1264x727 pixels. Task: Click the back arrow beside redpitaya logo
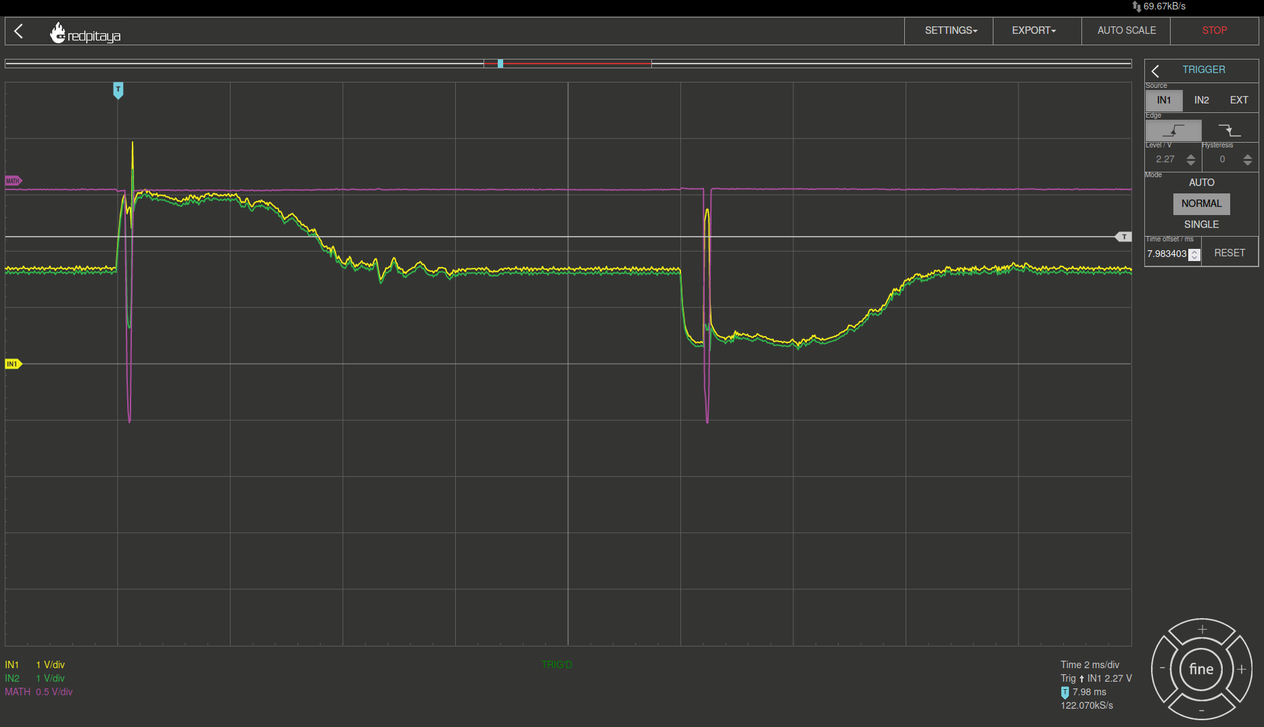(19, 31)
